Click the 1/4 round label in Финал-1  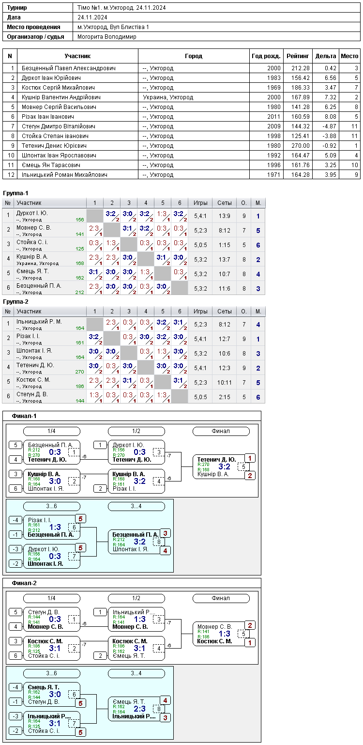(x=52, y=431)
